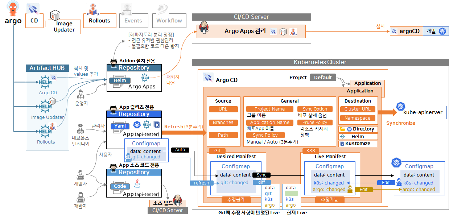
Task: Click Repository header of App 릴리즈 전용
Action: pyautogui.click(x=134, y=114)
